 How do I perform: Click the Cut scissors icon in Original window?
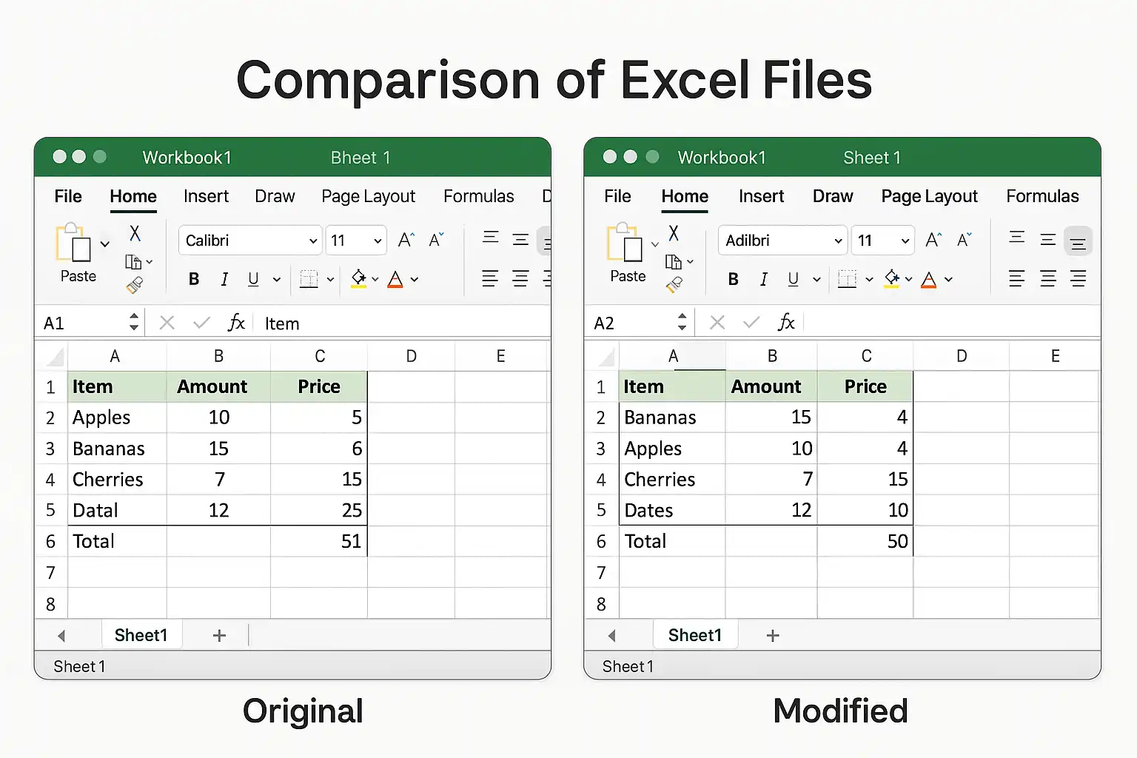click(x=135, y=233)
